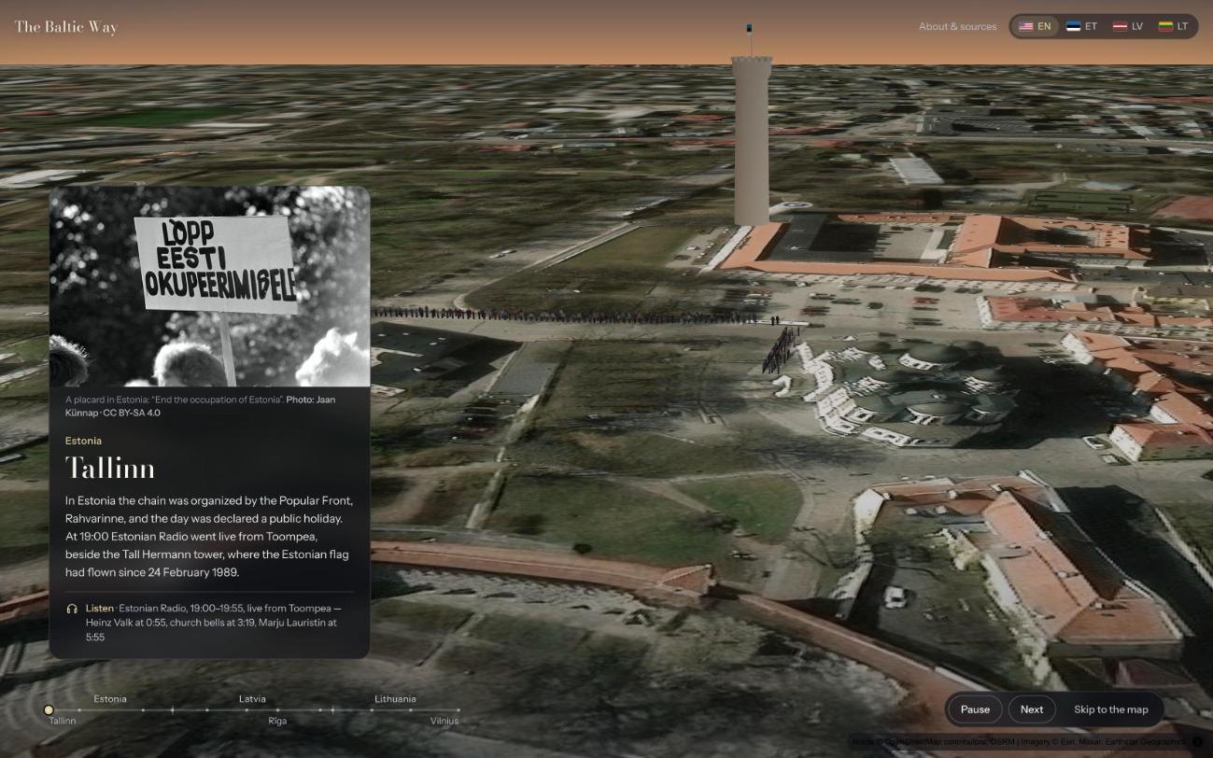This screenshot has width=1213, height=758.
Task: Jump to Riga on the timeline
Action: point(277,721)
